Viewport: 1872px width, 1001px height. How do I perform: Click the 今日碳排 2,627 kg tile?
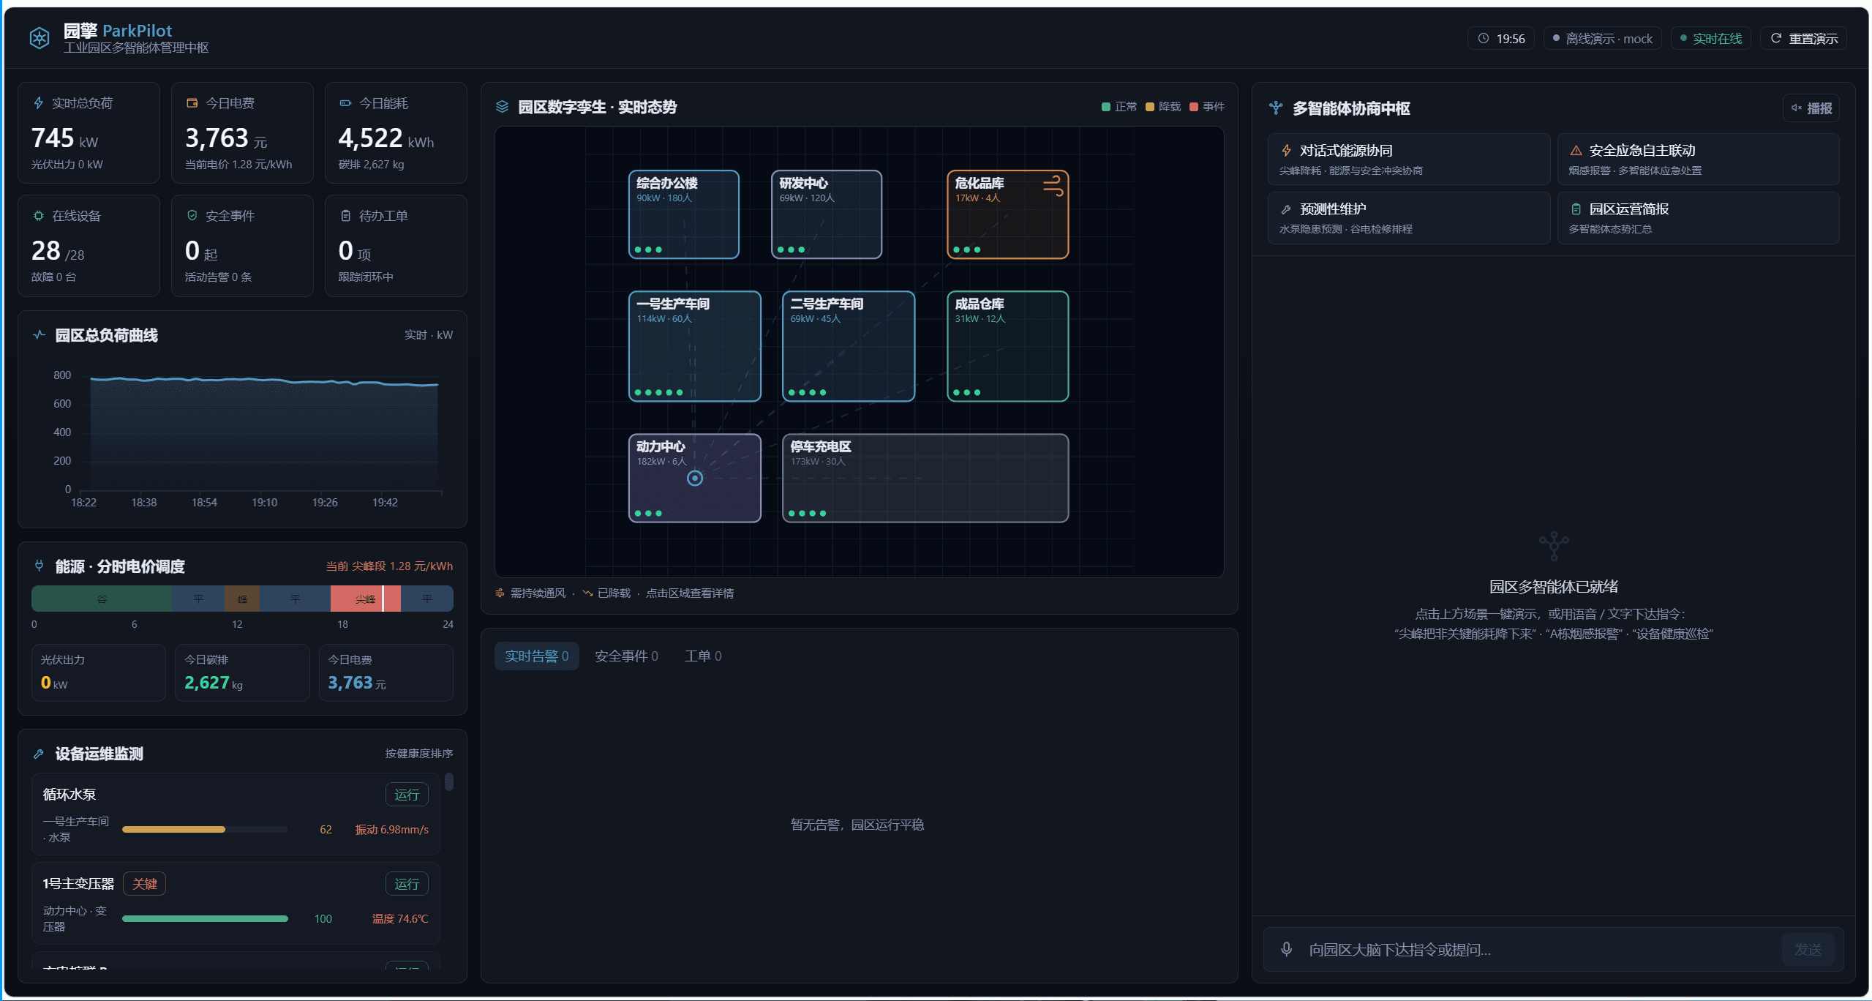(x=242, y=672)
